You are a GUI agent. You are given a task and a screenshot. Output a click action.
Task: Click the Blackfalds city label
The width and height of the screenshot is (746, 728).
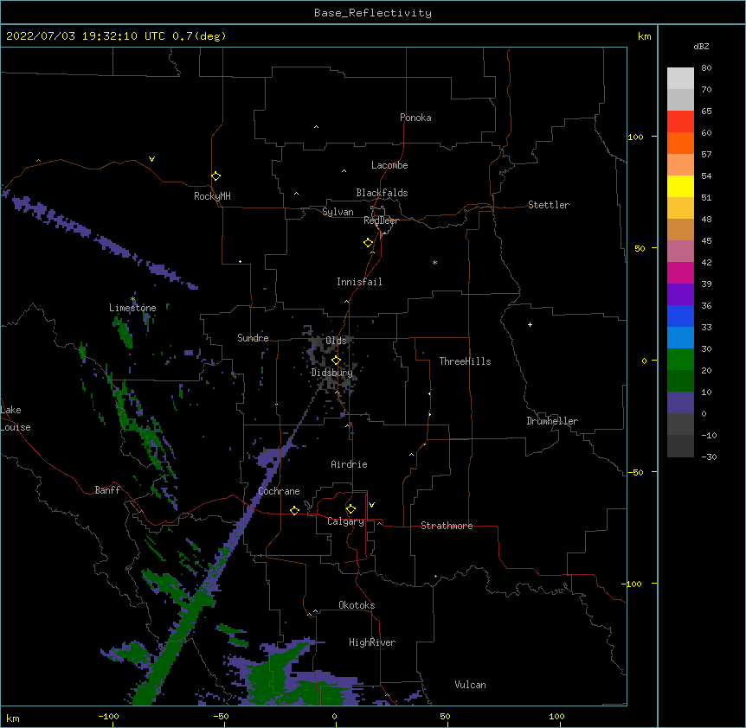(382, 193)
